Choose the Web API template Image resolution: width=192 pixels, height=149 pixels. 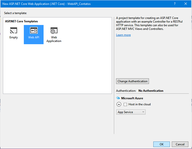click(34, 35)
